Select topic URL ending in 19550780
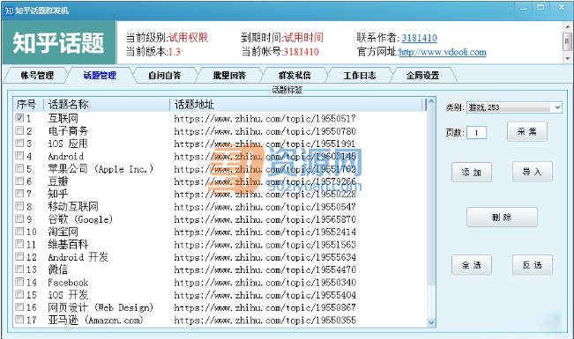 click(x=265, y=131)
